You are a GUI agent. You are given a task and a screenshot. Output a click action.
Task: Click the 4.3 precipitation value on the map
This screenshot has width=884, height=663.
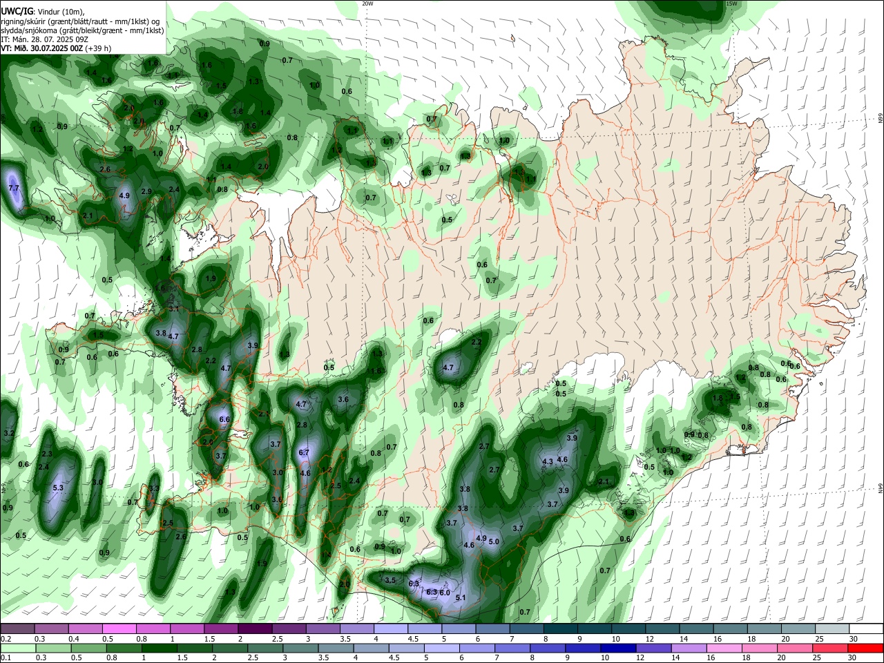pyautogui.click(x=548, y=461)
